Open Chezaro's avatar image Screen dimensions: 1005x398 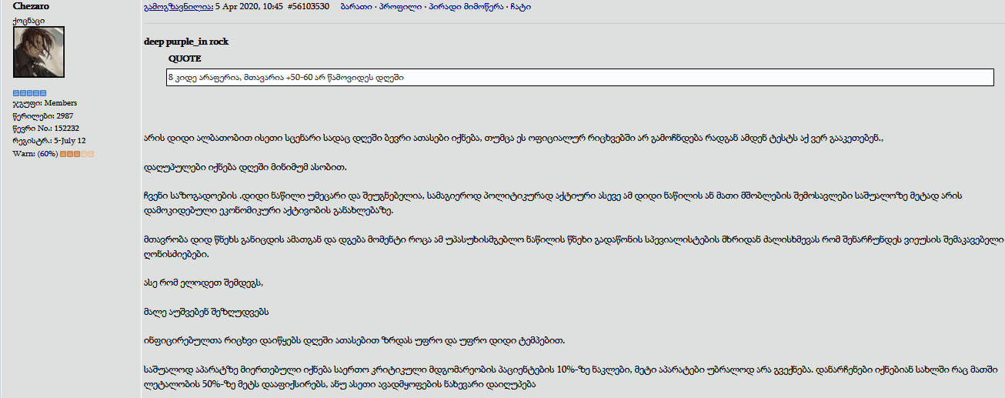click(x=38, y=52)
